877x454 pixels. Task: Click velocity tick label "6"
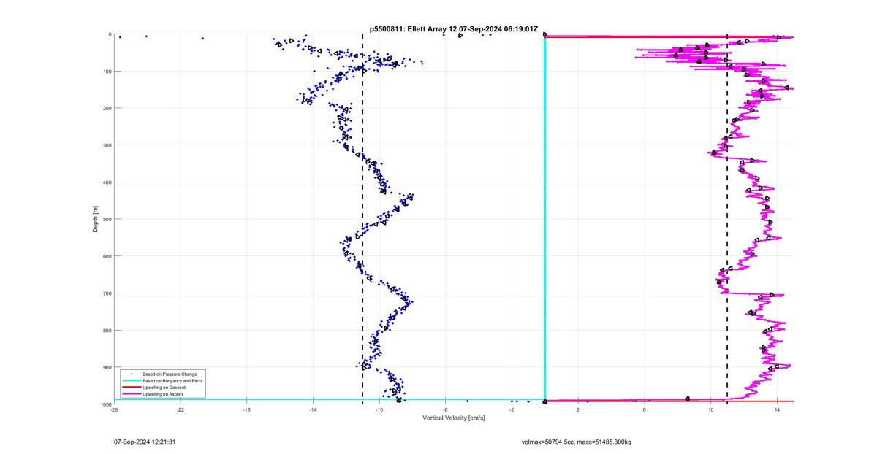(644, 410)
